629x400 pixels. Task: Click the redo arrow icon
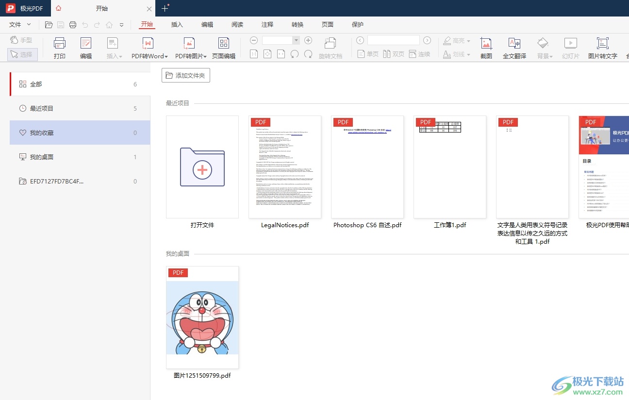pos(97,25)
